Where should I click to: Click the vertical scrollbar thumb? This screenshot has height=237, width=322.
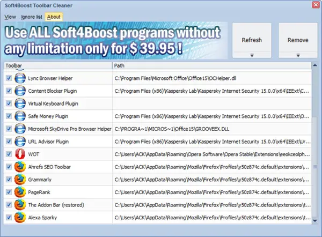(x=314, y=167)
